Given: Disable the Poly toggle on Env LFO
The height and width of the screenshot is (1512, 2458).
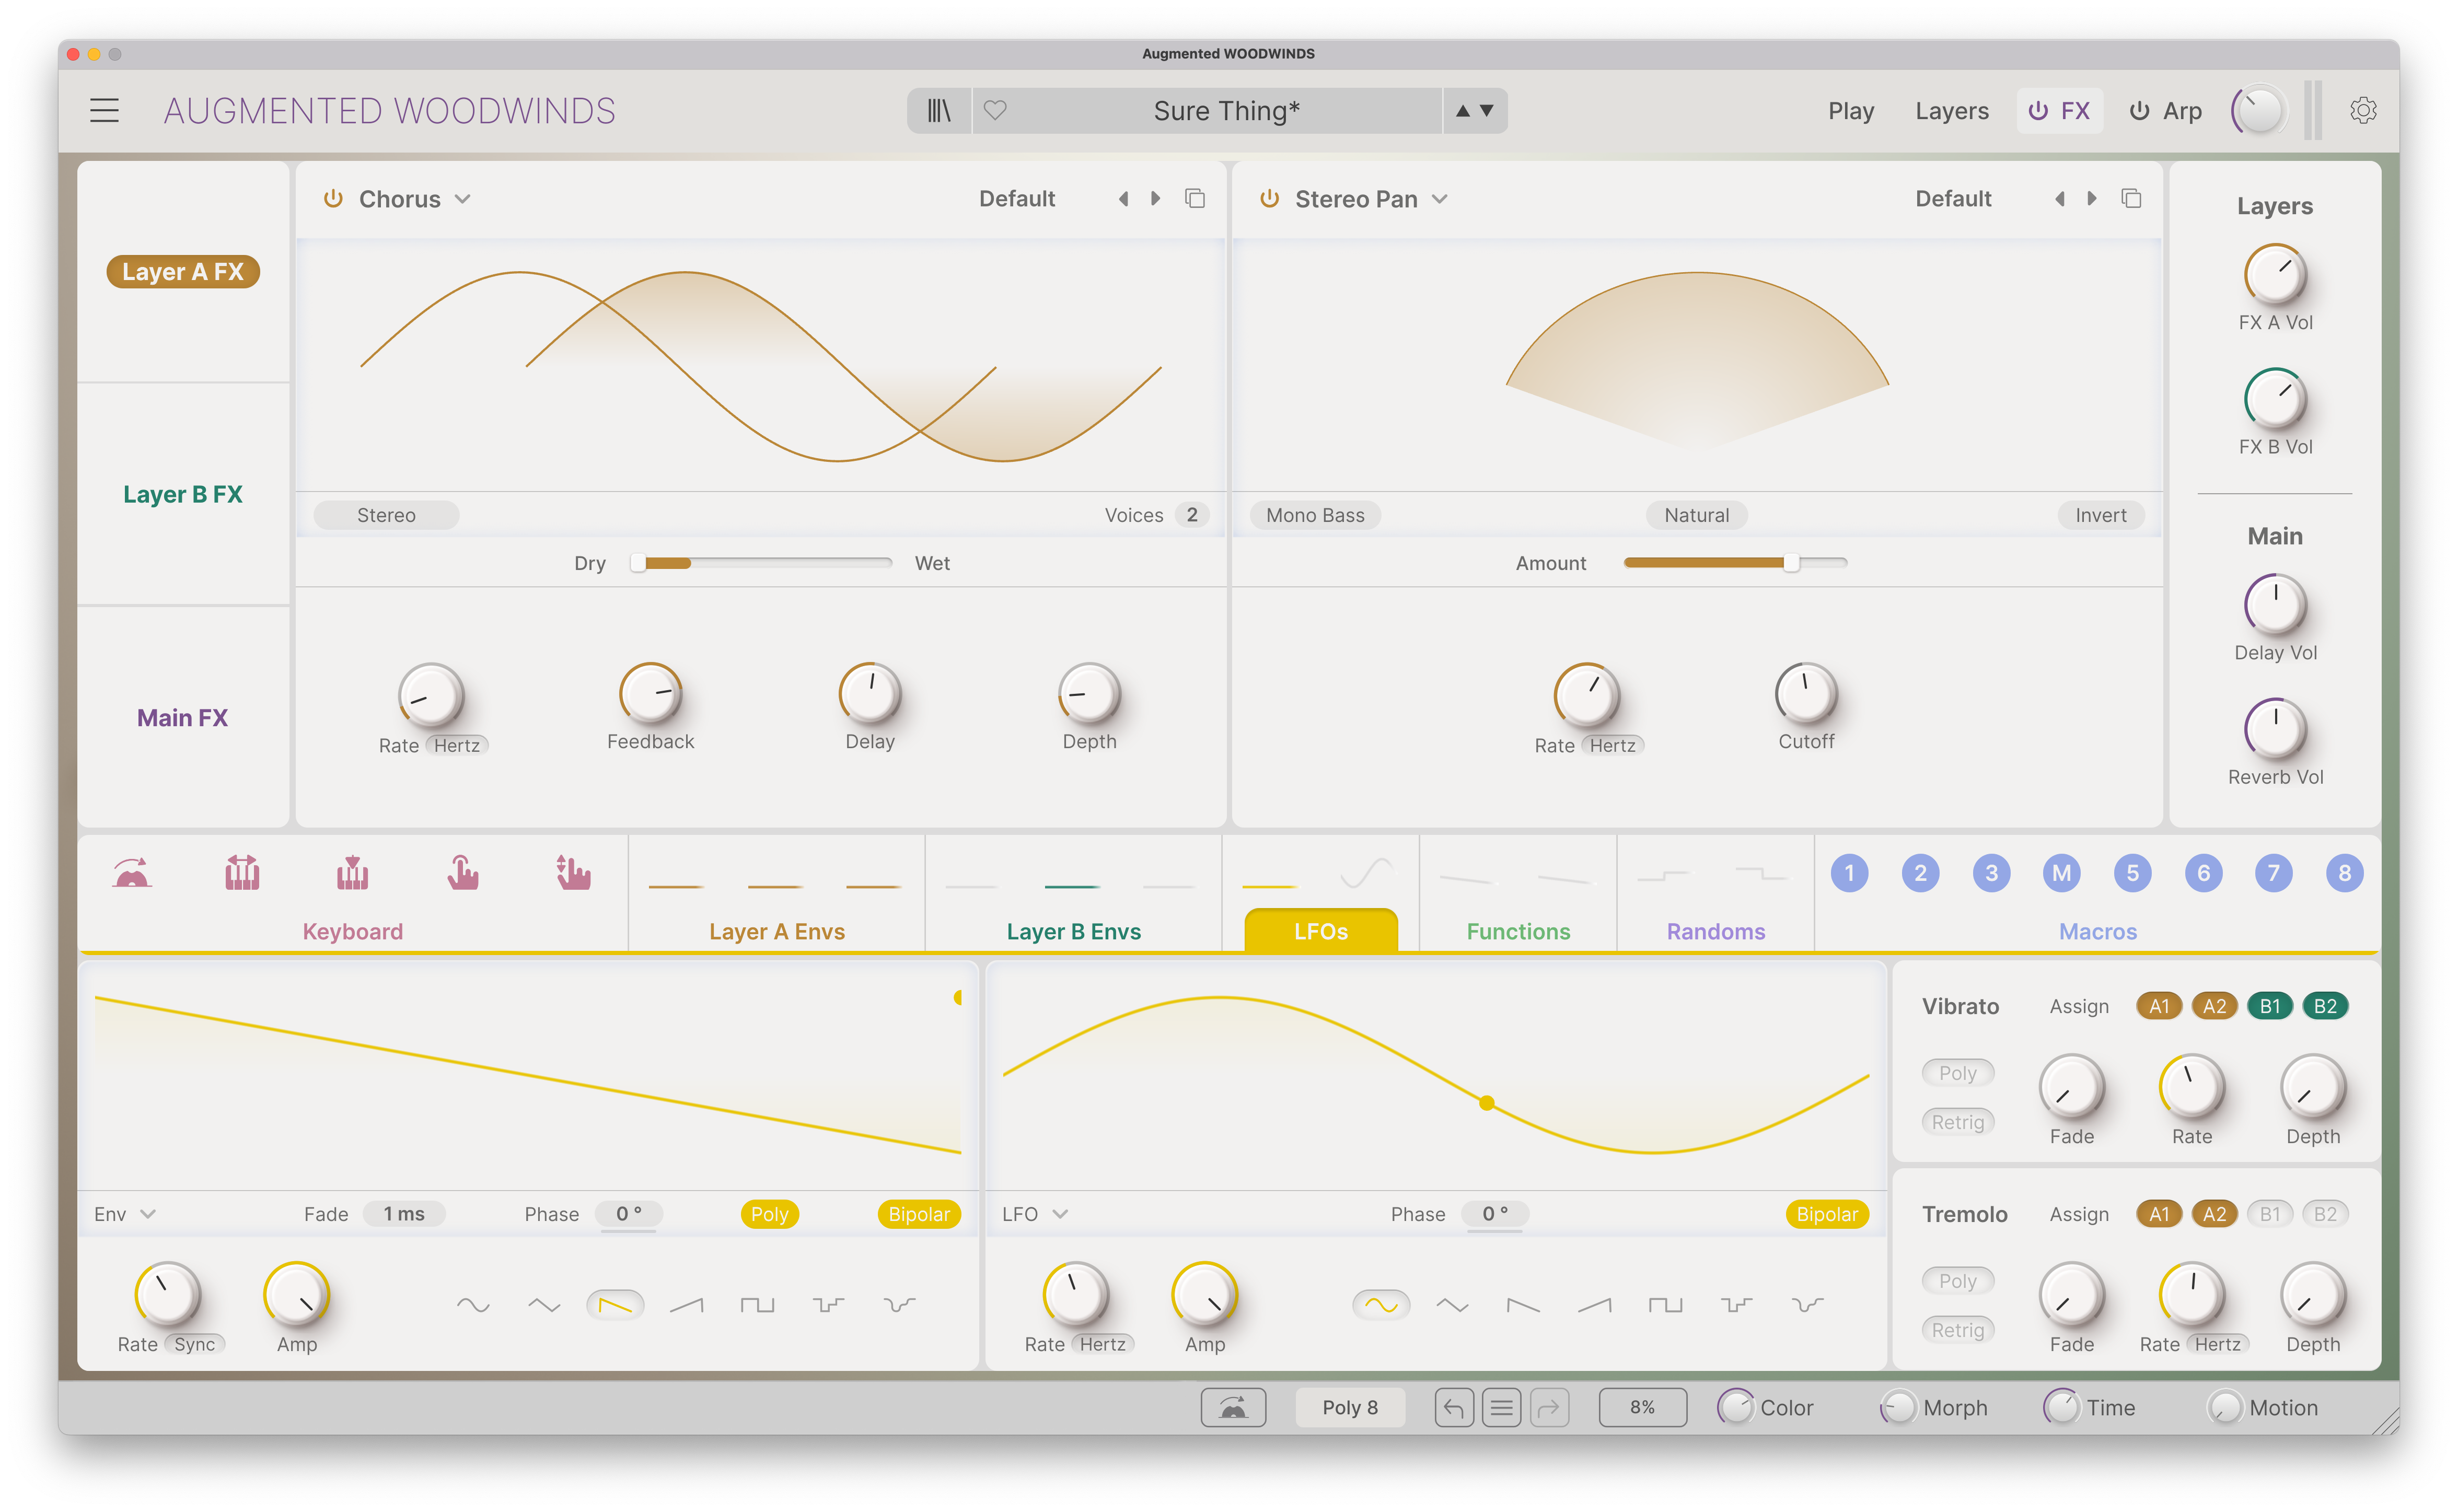Looking at the screenshot, I should [769, 1213].
